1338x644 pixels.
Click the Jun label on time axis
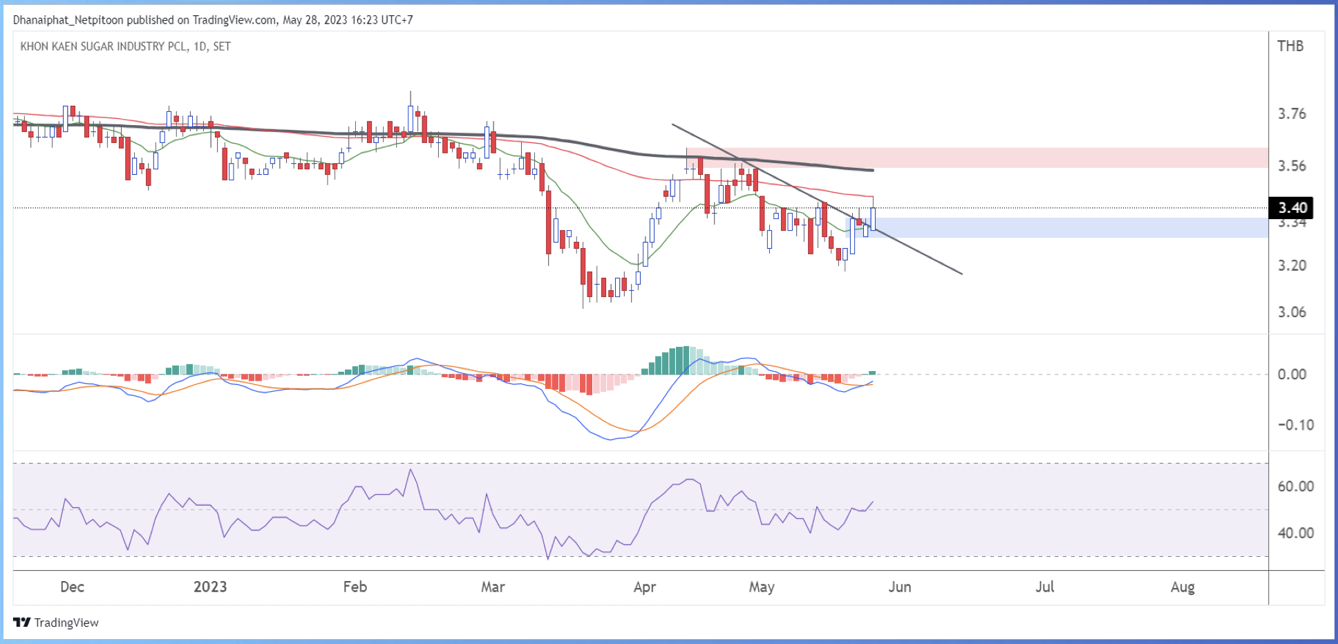(x=900, y=587)
